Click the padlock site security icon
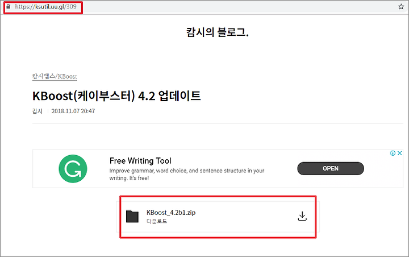Viewport: 409px width, 257px height. [9, 6]
